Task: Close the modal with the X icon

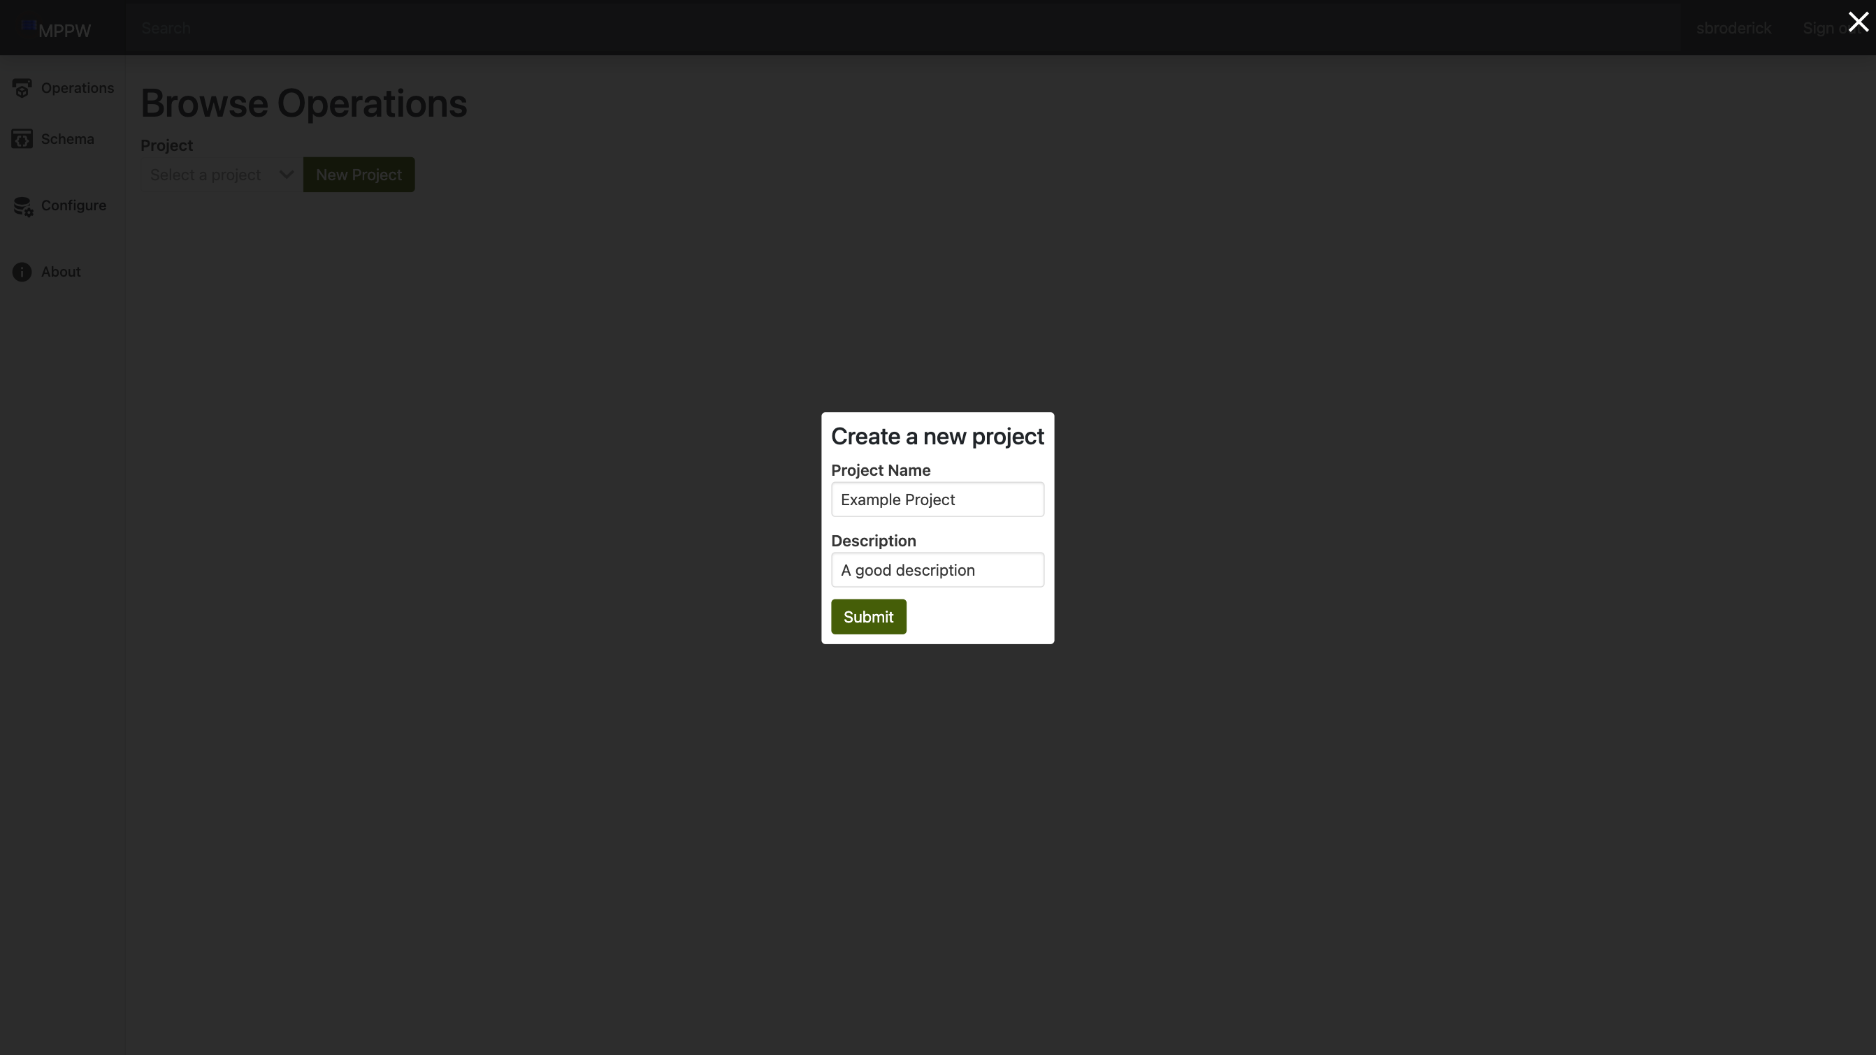Action: pos(1858,22)
